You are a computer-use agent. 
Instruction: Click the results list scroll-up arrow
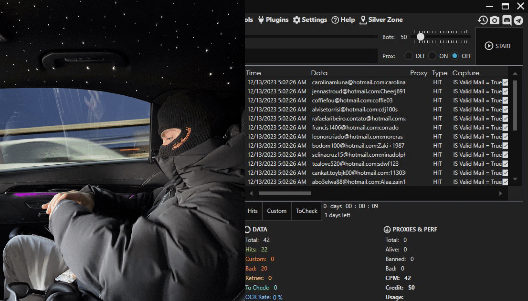pyautogui.click(x=515, y=73)
